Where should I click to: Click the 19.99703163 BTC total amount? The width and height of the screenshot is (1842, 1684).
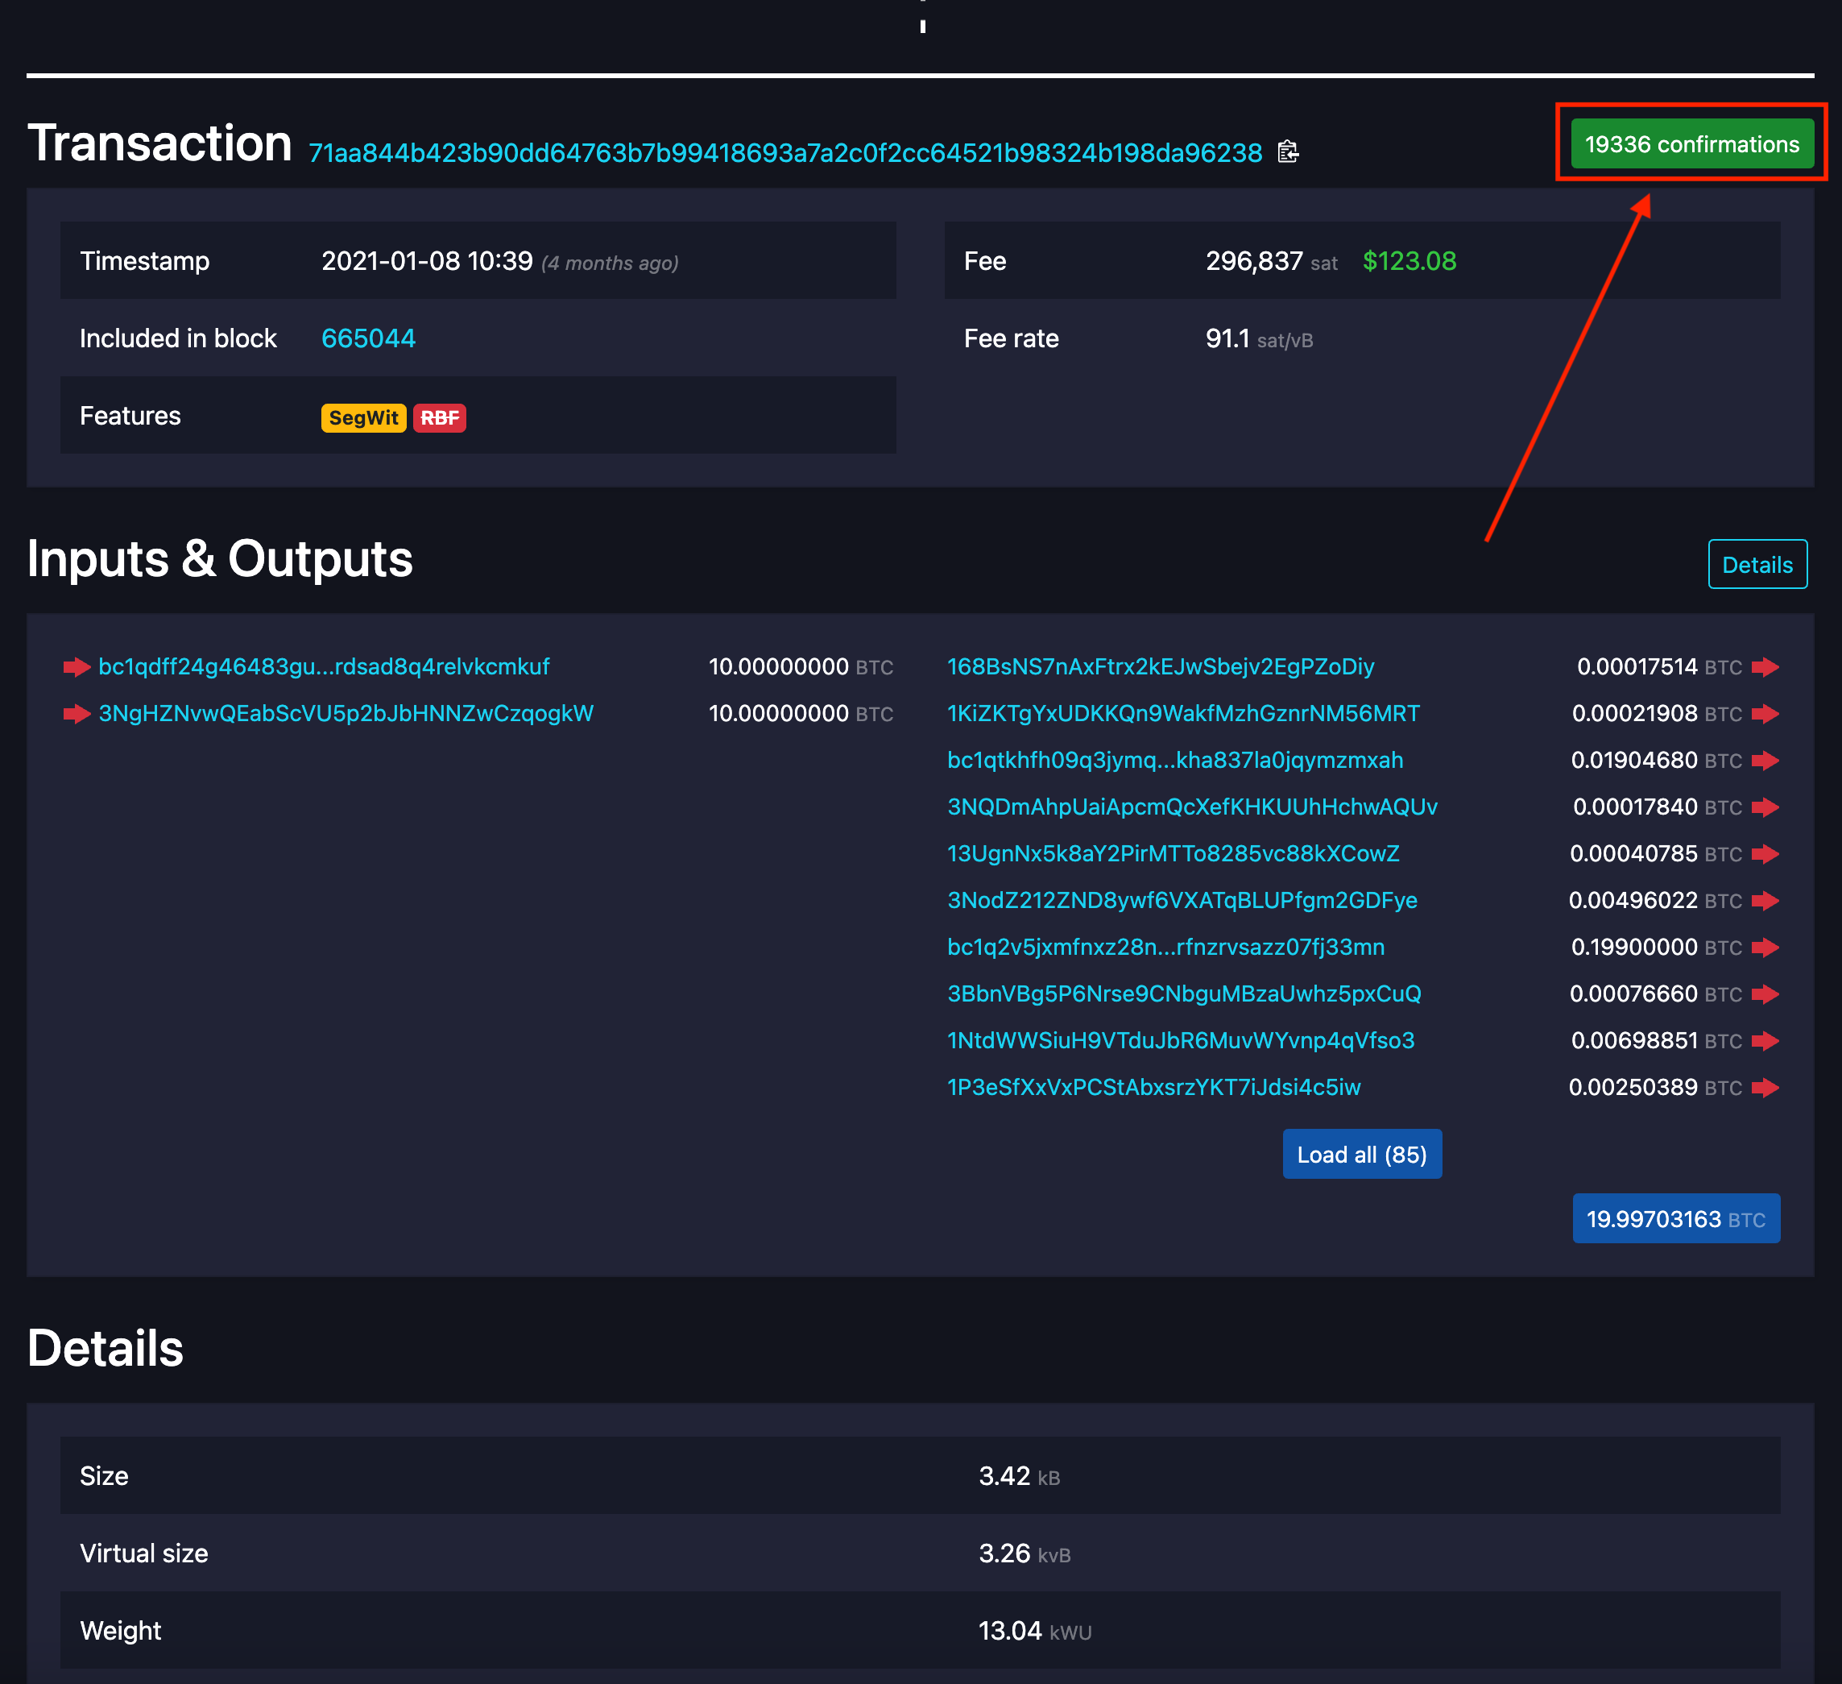point(1674,1220)
